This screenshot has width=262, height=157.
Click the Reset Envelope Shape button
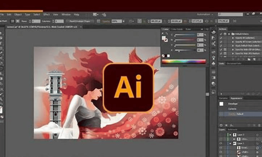[x=80, y=21]
